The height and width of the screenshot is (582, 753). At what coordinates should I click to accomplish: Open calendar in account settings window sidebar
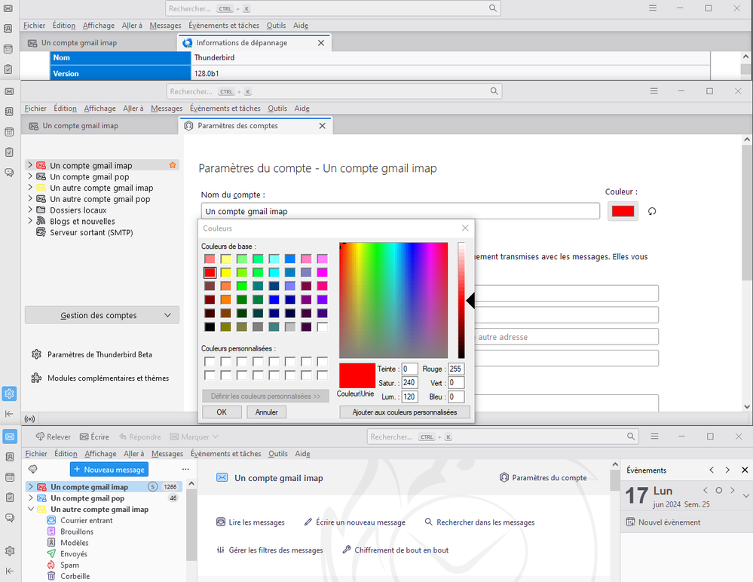[9, 132]
